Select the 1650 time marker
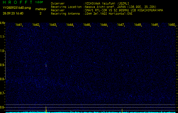Screen dimensions: 178x113 [171, 25]
